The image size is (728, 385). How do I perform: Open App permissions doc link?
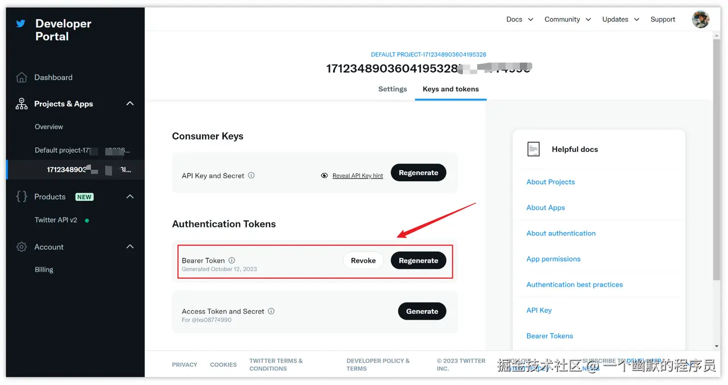[x=553, y=259]
